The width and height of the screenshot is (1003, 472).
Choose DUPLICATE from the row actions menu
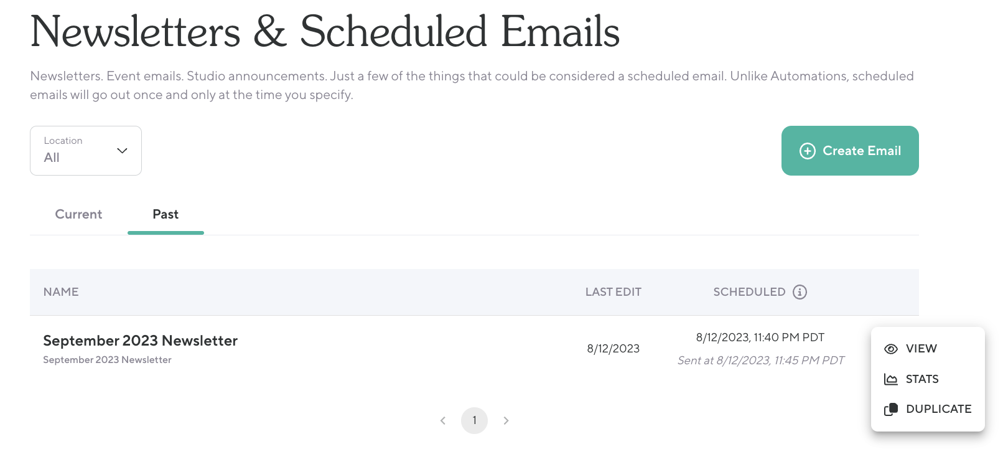point(938,409)
